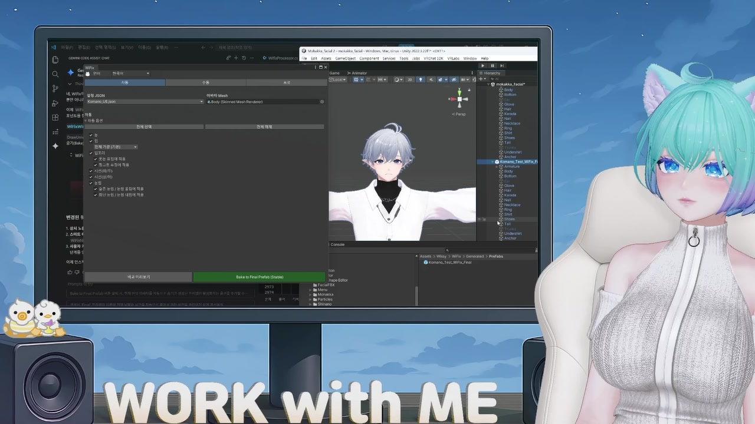Expand the Particles folder in Project
Screen dimensions: 755x424
pyautogui.click(x=310, y=299)
